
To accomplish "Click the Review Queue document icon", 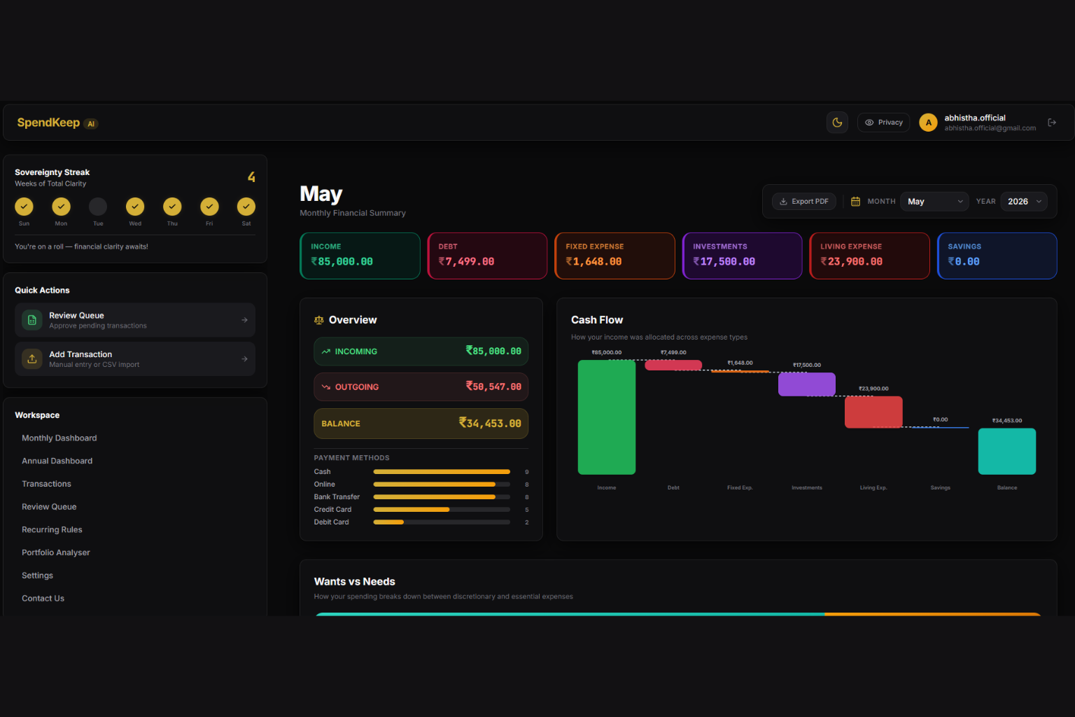I will coord(32,320).
